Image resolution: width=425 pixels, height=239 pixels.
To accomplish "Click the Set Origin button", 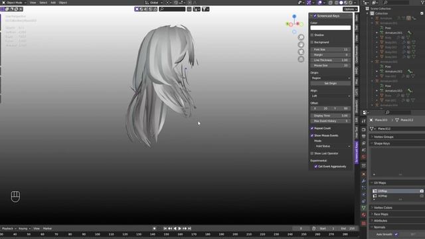I will tap(331, 83).
